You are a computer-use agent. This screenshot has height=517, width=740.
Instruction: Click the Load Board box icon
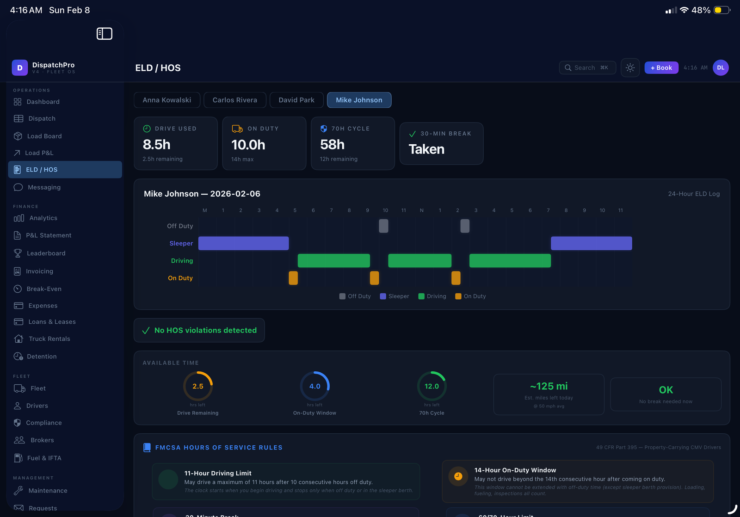pos(18,136)
